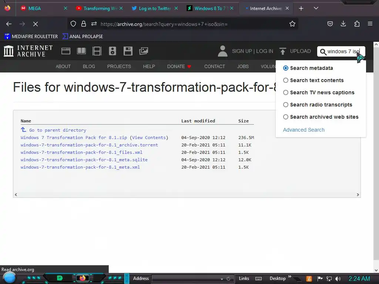Select Search archived web sites option
Image resolution: width=379 pixels, height=284 pixels.
click(x=286, y=117)
